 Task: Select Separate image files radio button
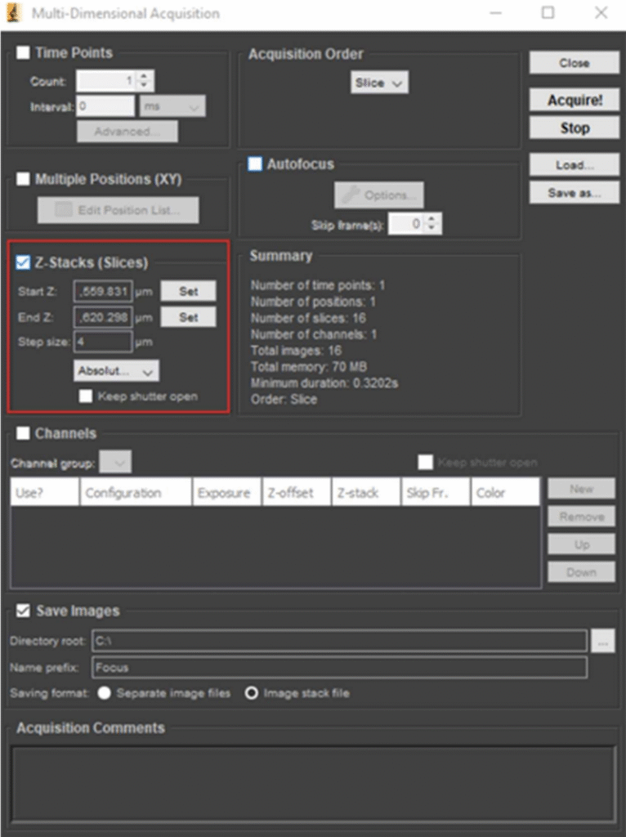[105, 693]
